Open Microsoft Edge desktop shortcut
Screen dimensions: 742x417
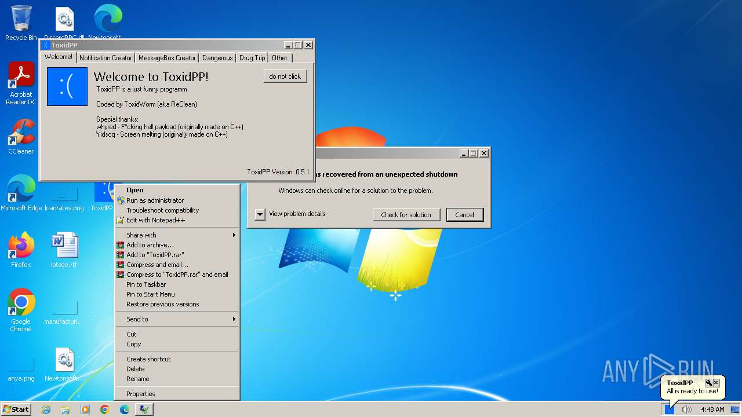pos(21,193)
